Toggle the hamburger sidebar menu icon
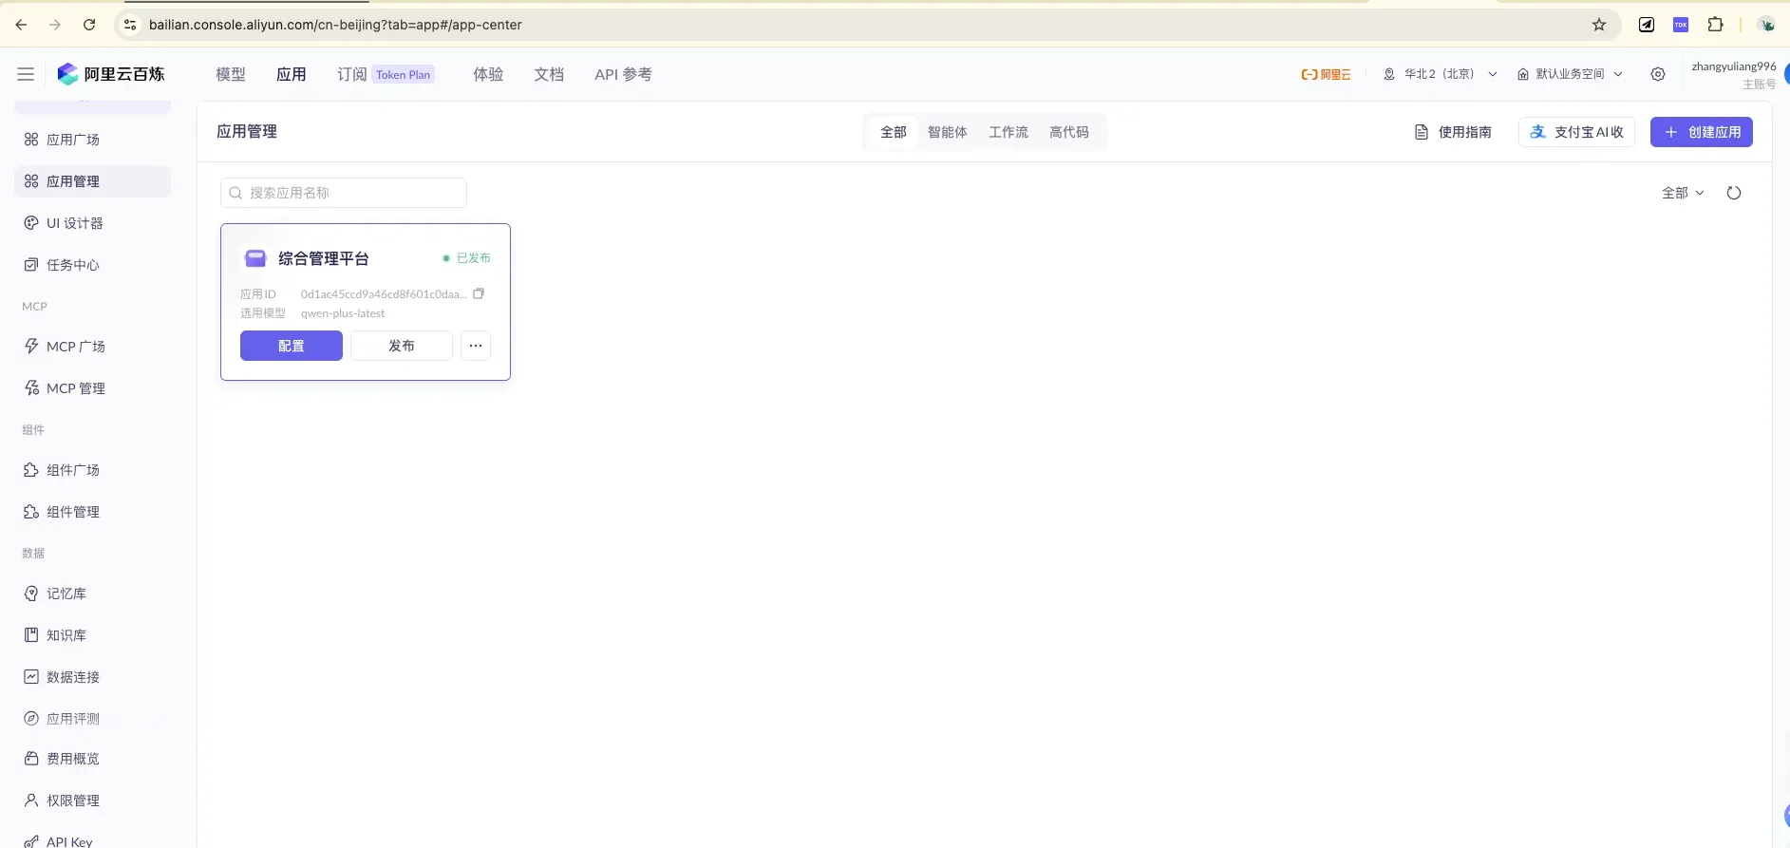 [x=26, y=74]
